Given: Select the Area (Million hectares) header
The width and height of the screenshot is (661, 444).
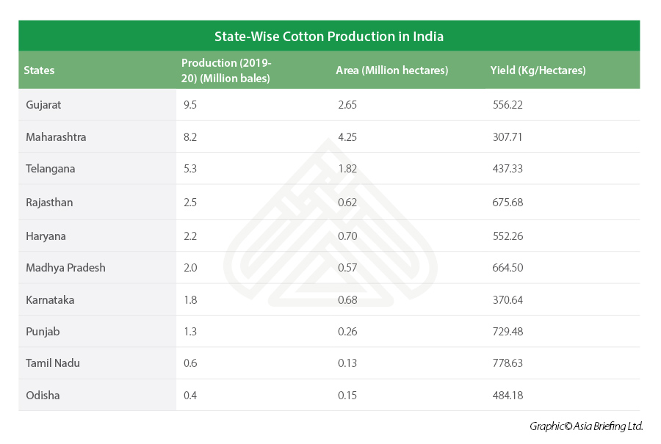Looking at the screenshot, I should pyautogui.click(x=391, y=70).
